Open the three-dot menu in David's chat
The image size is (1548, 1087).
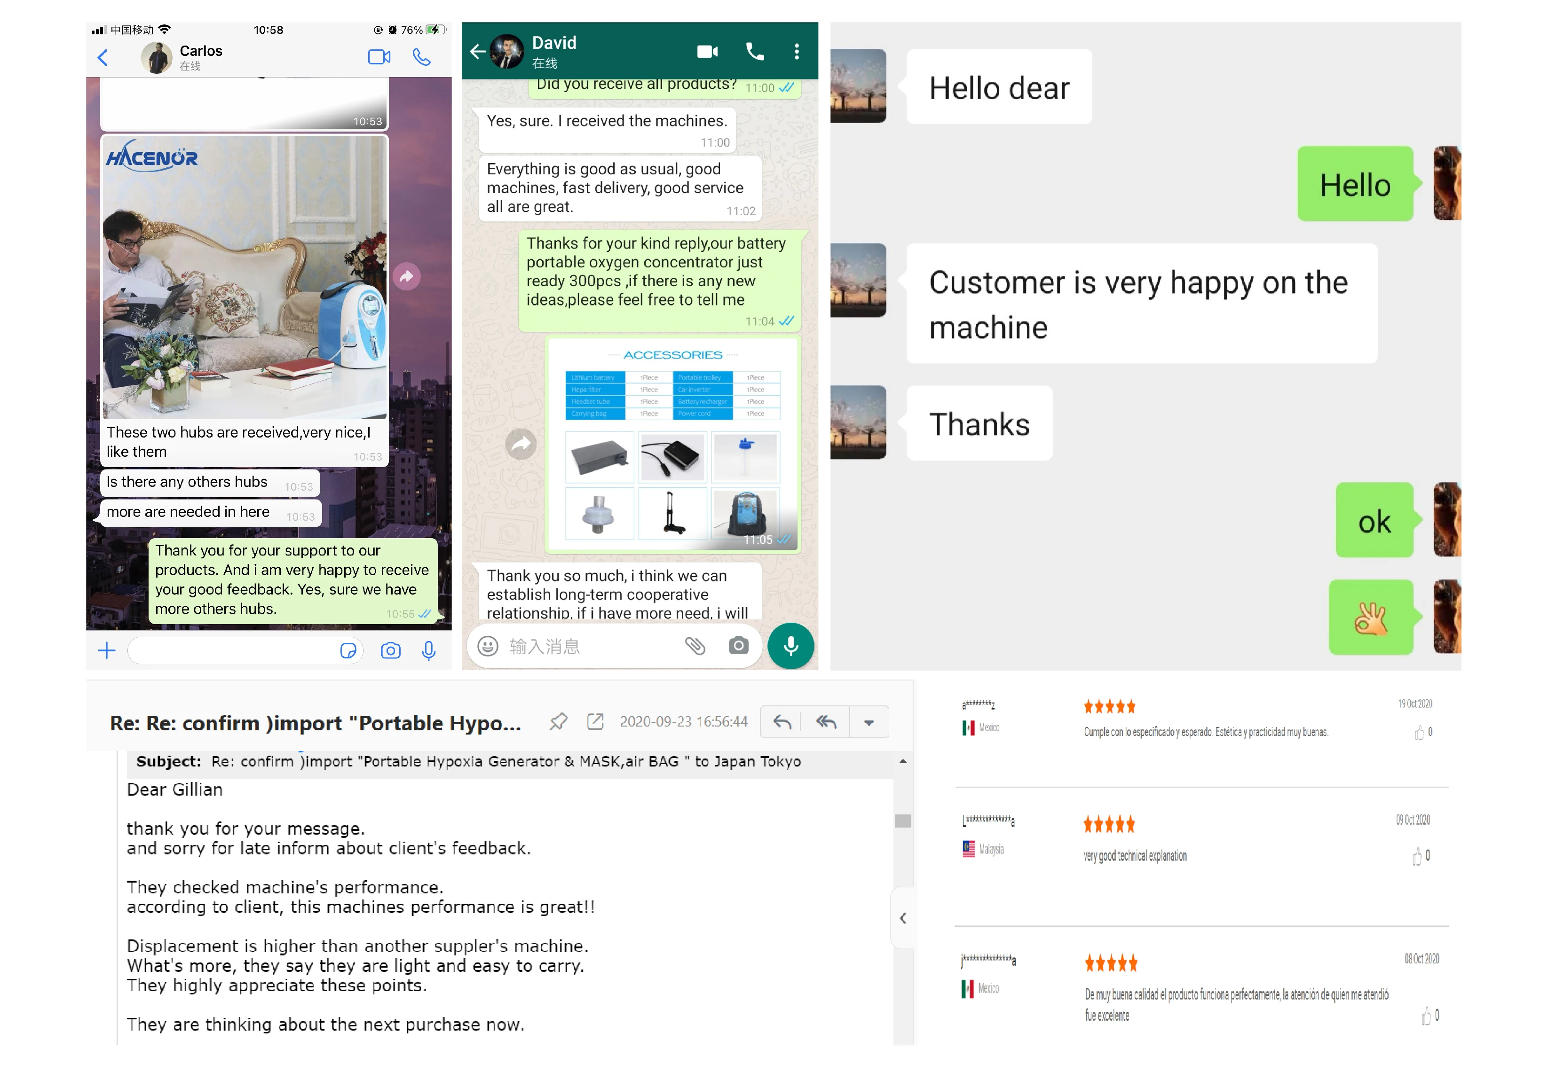point(796,52)
